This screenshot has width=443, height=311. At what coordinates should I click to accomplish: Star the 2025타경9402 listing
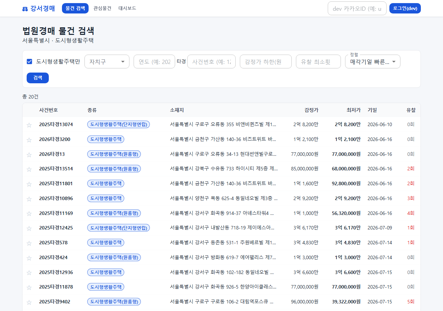tap(29, 302)
